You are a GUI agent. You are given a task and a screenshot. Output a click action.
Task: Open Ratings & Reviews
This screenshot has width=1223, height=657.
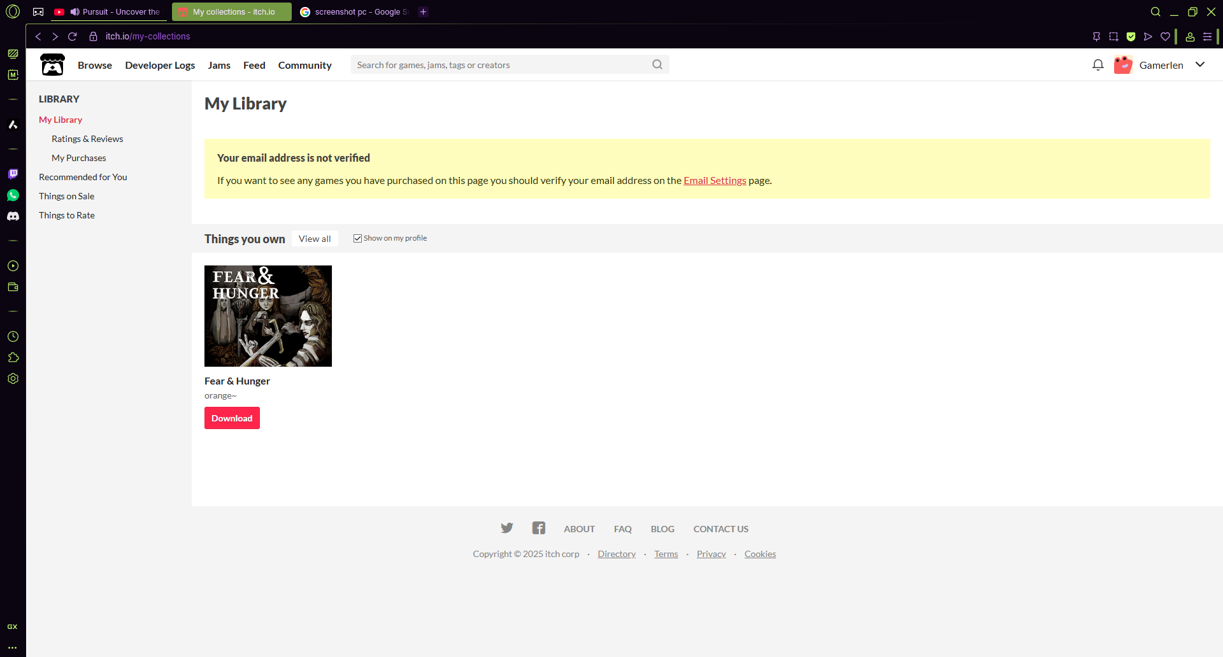coord(87,139)
